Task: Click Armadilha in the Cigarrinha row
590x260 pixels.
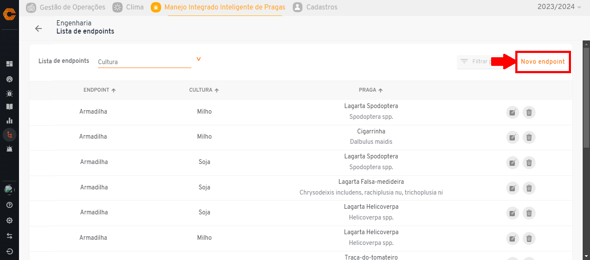Action: (x=93, y=137)
